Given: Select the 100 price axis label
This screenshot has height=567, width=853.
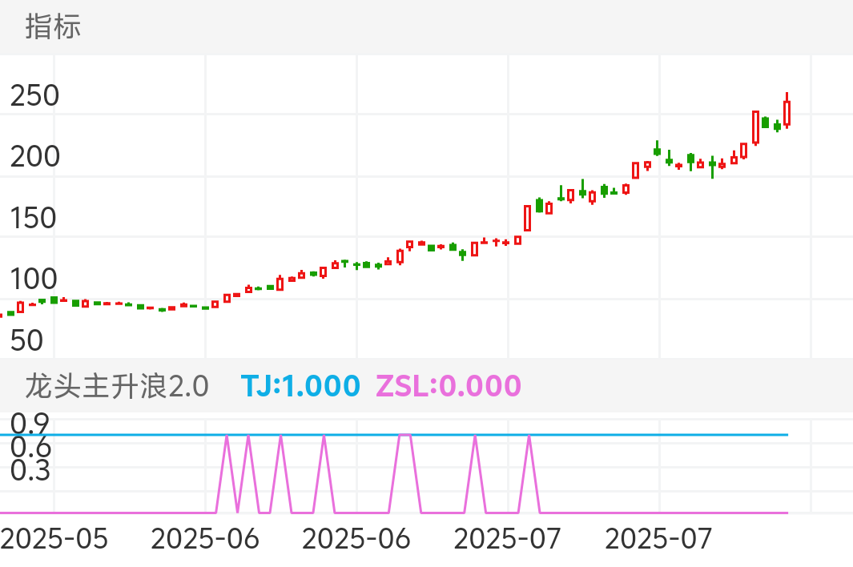Looking at the screenshot, I should click(x=33, y=279).
